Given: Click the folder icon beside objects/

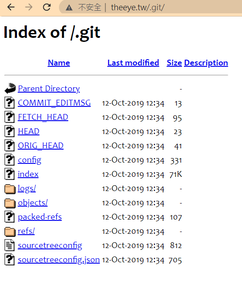Looking at the screenshot, I should point(10,203).
